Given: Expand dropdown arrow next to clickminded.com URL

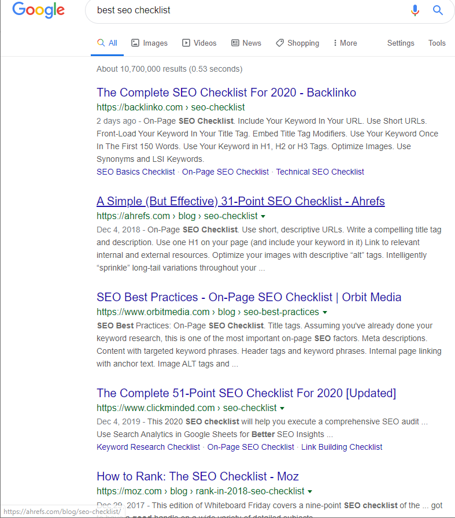Looking at the screenshot, I should 282,409.
